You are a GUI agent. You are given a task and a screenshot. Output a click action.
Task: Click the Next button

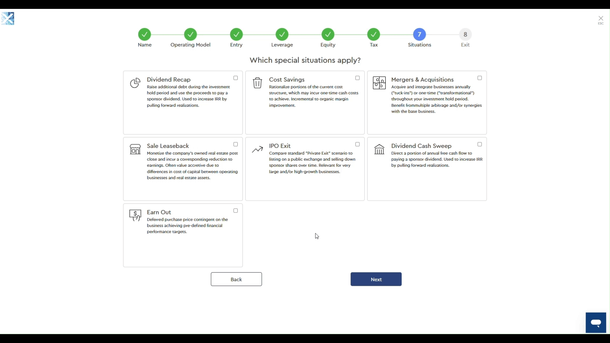pyautogui.click(x=376, y=279)
